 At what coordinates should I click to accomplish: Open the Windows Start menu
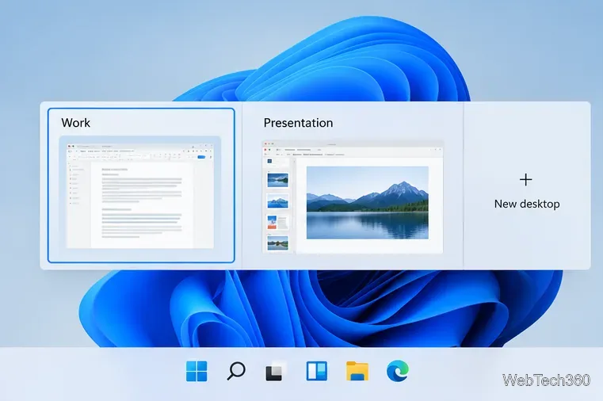pyautogui.click(x=197, y=371)
